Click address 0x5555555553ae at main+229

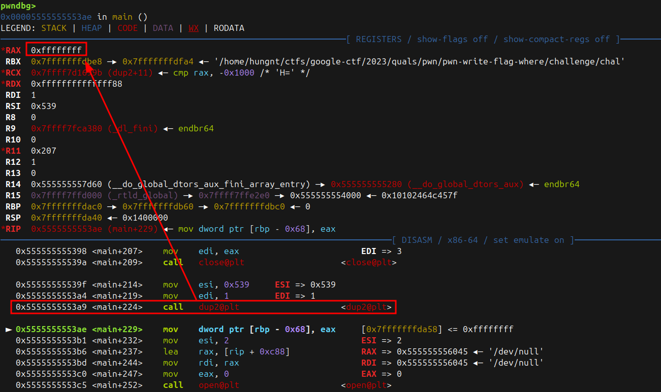[x=53, y=329]
